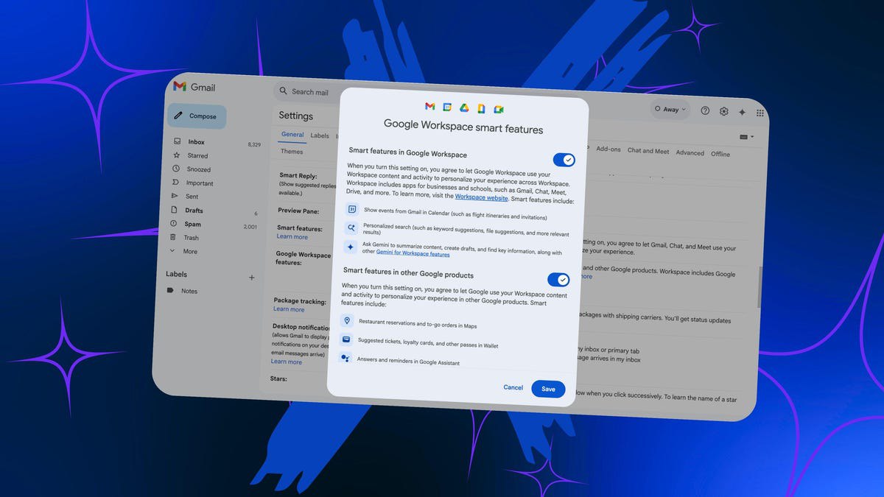884x497 pixels.
Task: Click the Gemini sparkle icon in header
Action: click(x=742, y=112)
